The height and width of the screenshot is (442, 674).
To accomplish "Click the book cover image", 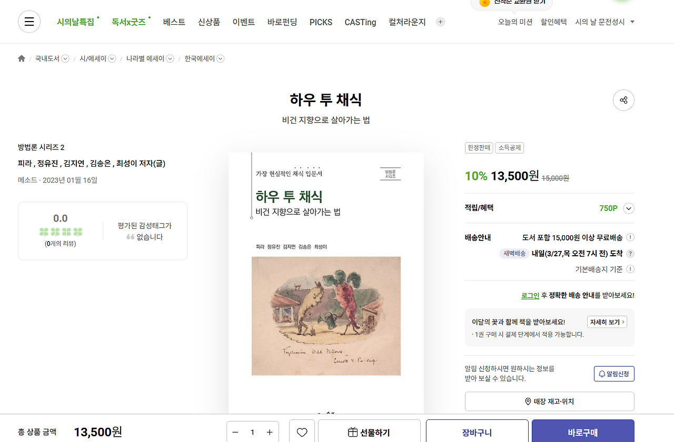I will [x=326, y=283].
